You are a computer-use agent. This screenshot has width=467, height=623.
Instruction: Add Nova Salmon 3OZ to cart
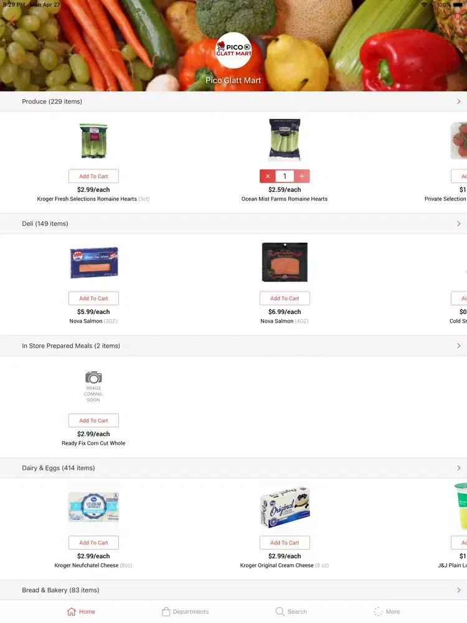(93, 298)
